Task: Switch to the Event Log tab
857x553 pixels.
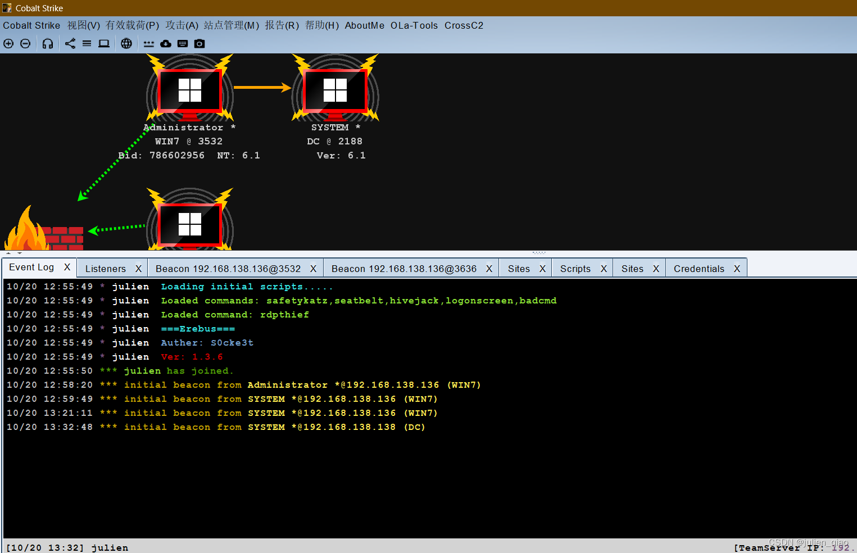Action: coord(31,268)
